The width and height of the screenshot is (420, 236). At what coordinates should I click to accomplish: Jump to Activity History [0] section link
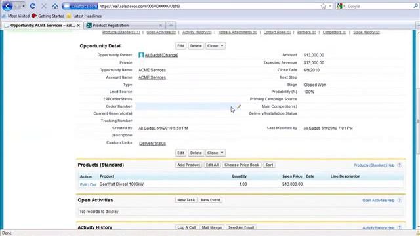(x=197, y=32)
